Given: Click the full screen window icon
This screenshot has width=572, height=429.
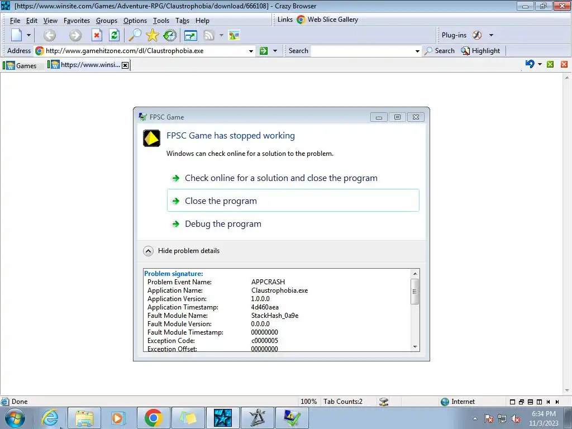Looking at the screenshot, I should [x=190, y=35].
